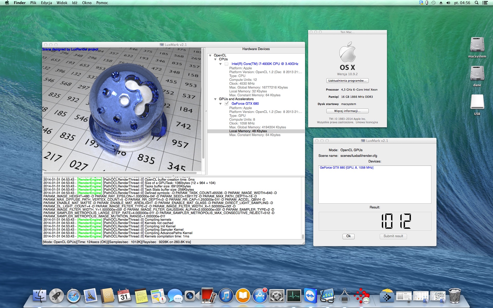Open the Edycja menu
This screenshot has height=308, width=493.
click(46, 3)
